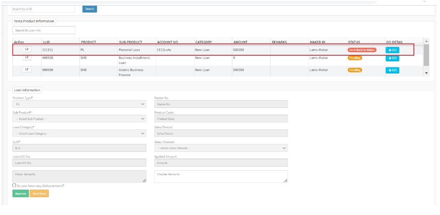Click the Send Back button

click(39, 193)
